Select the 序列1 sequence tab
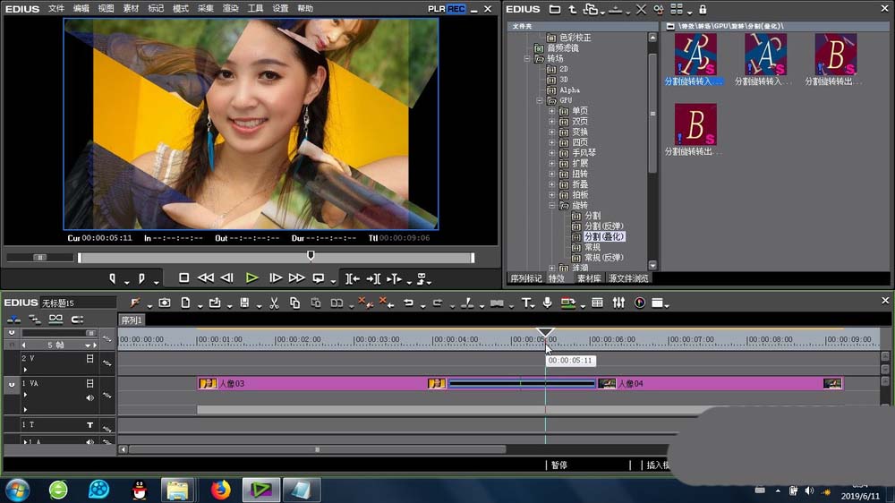Screen dimensions: 895x503 (132, 320)
